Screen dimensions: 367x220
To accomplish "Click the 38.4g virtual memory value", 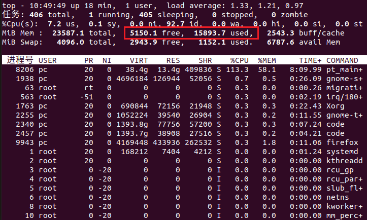I will [x=137, y=69].
